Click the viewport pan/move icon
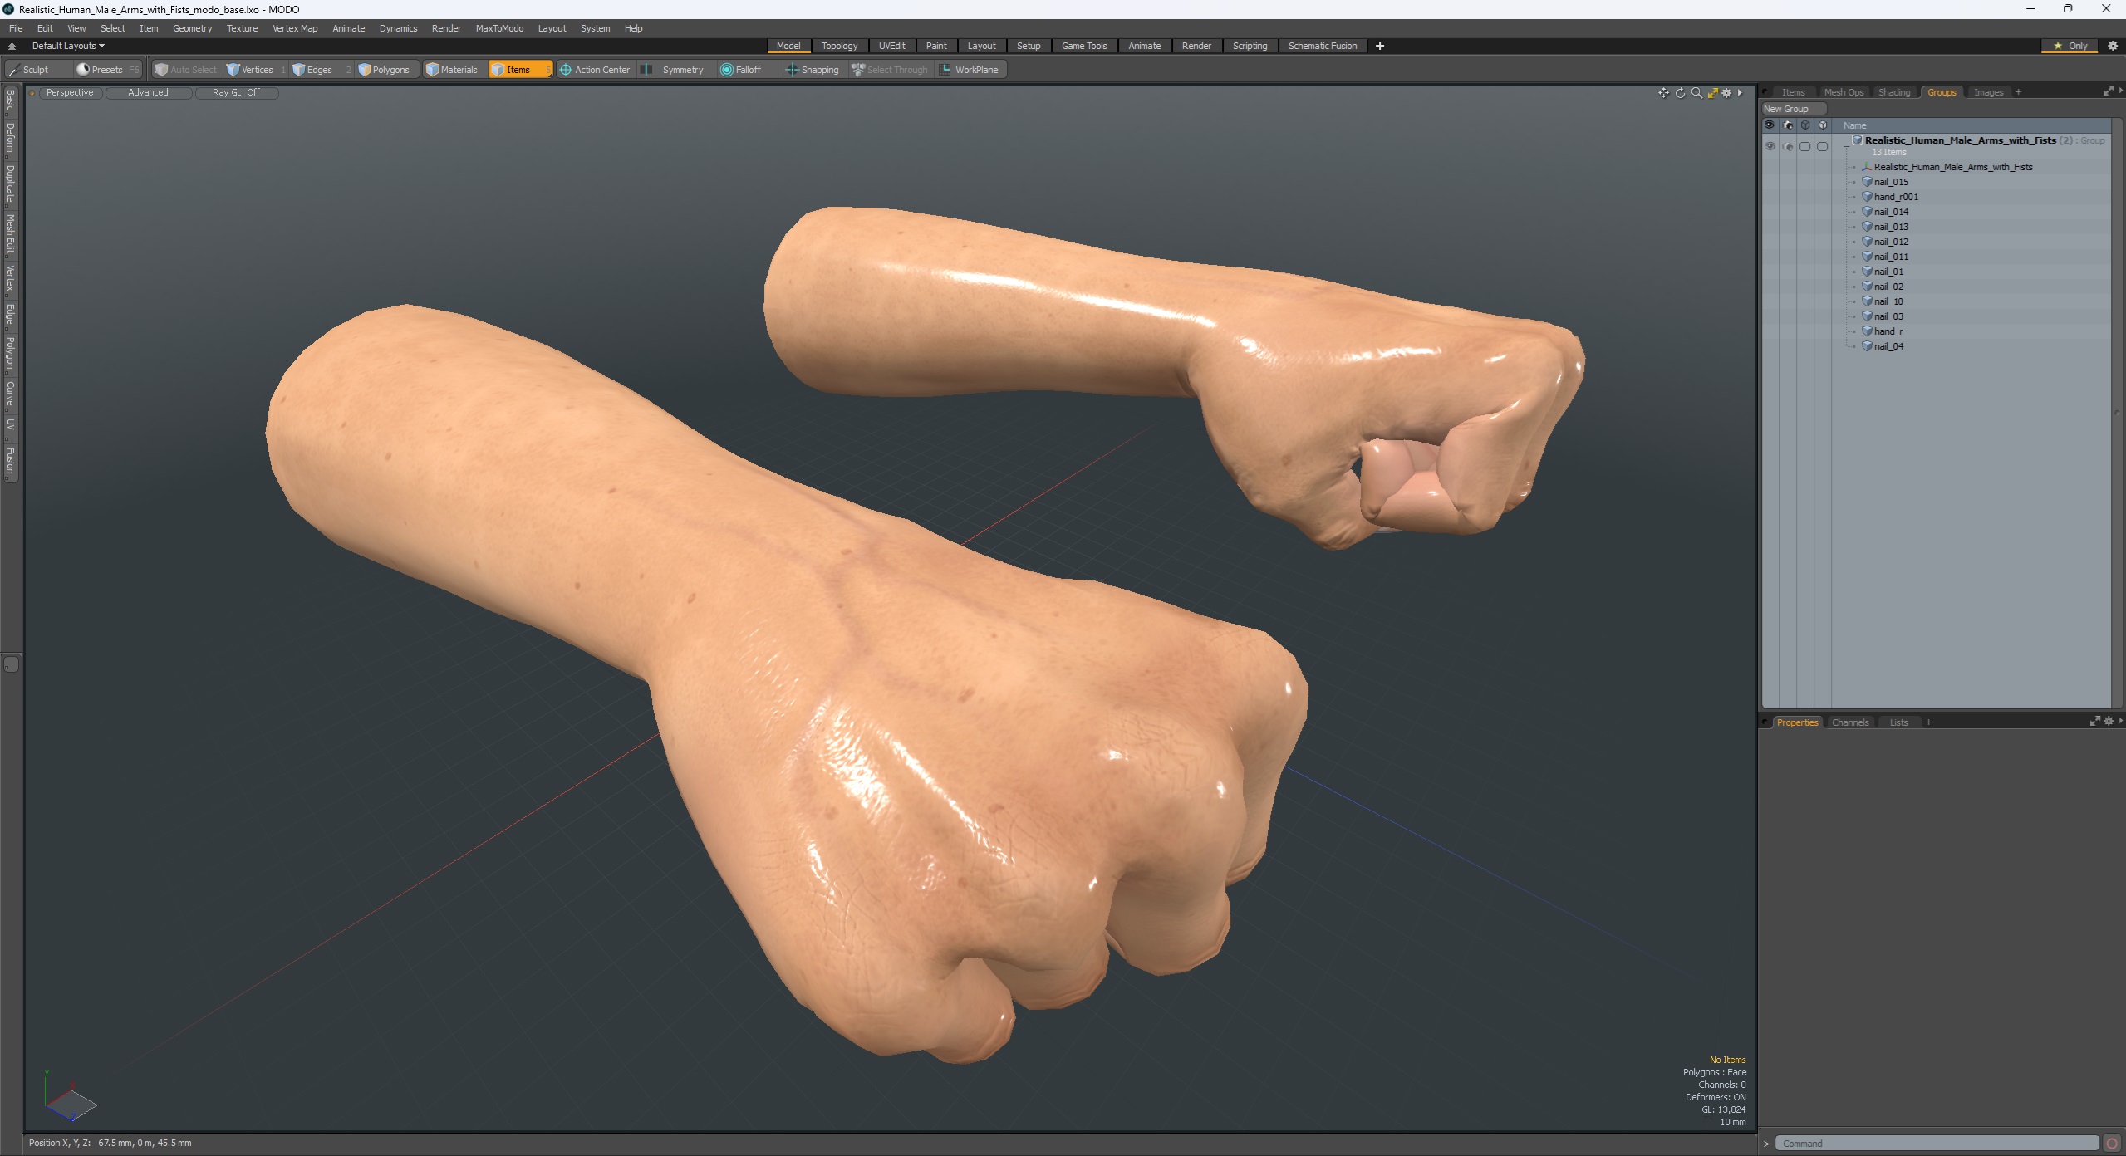 coord(1663,93)
